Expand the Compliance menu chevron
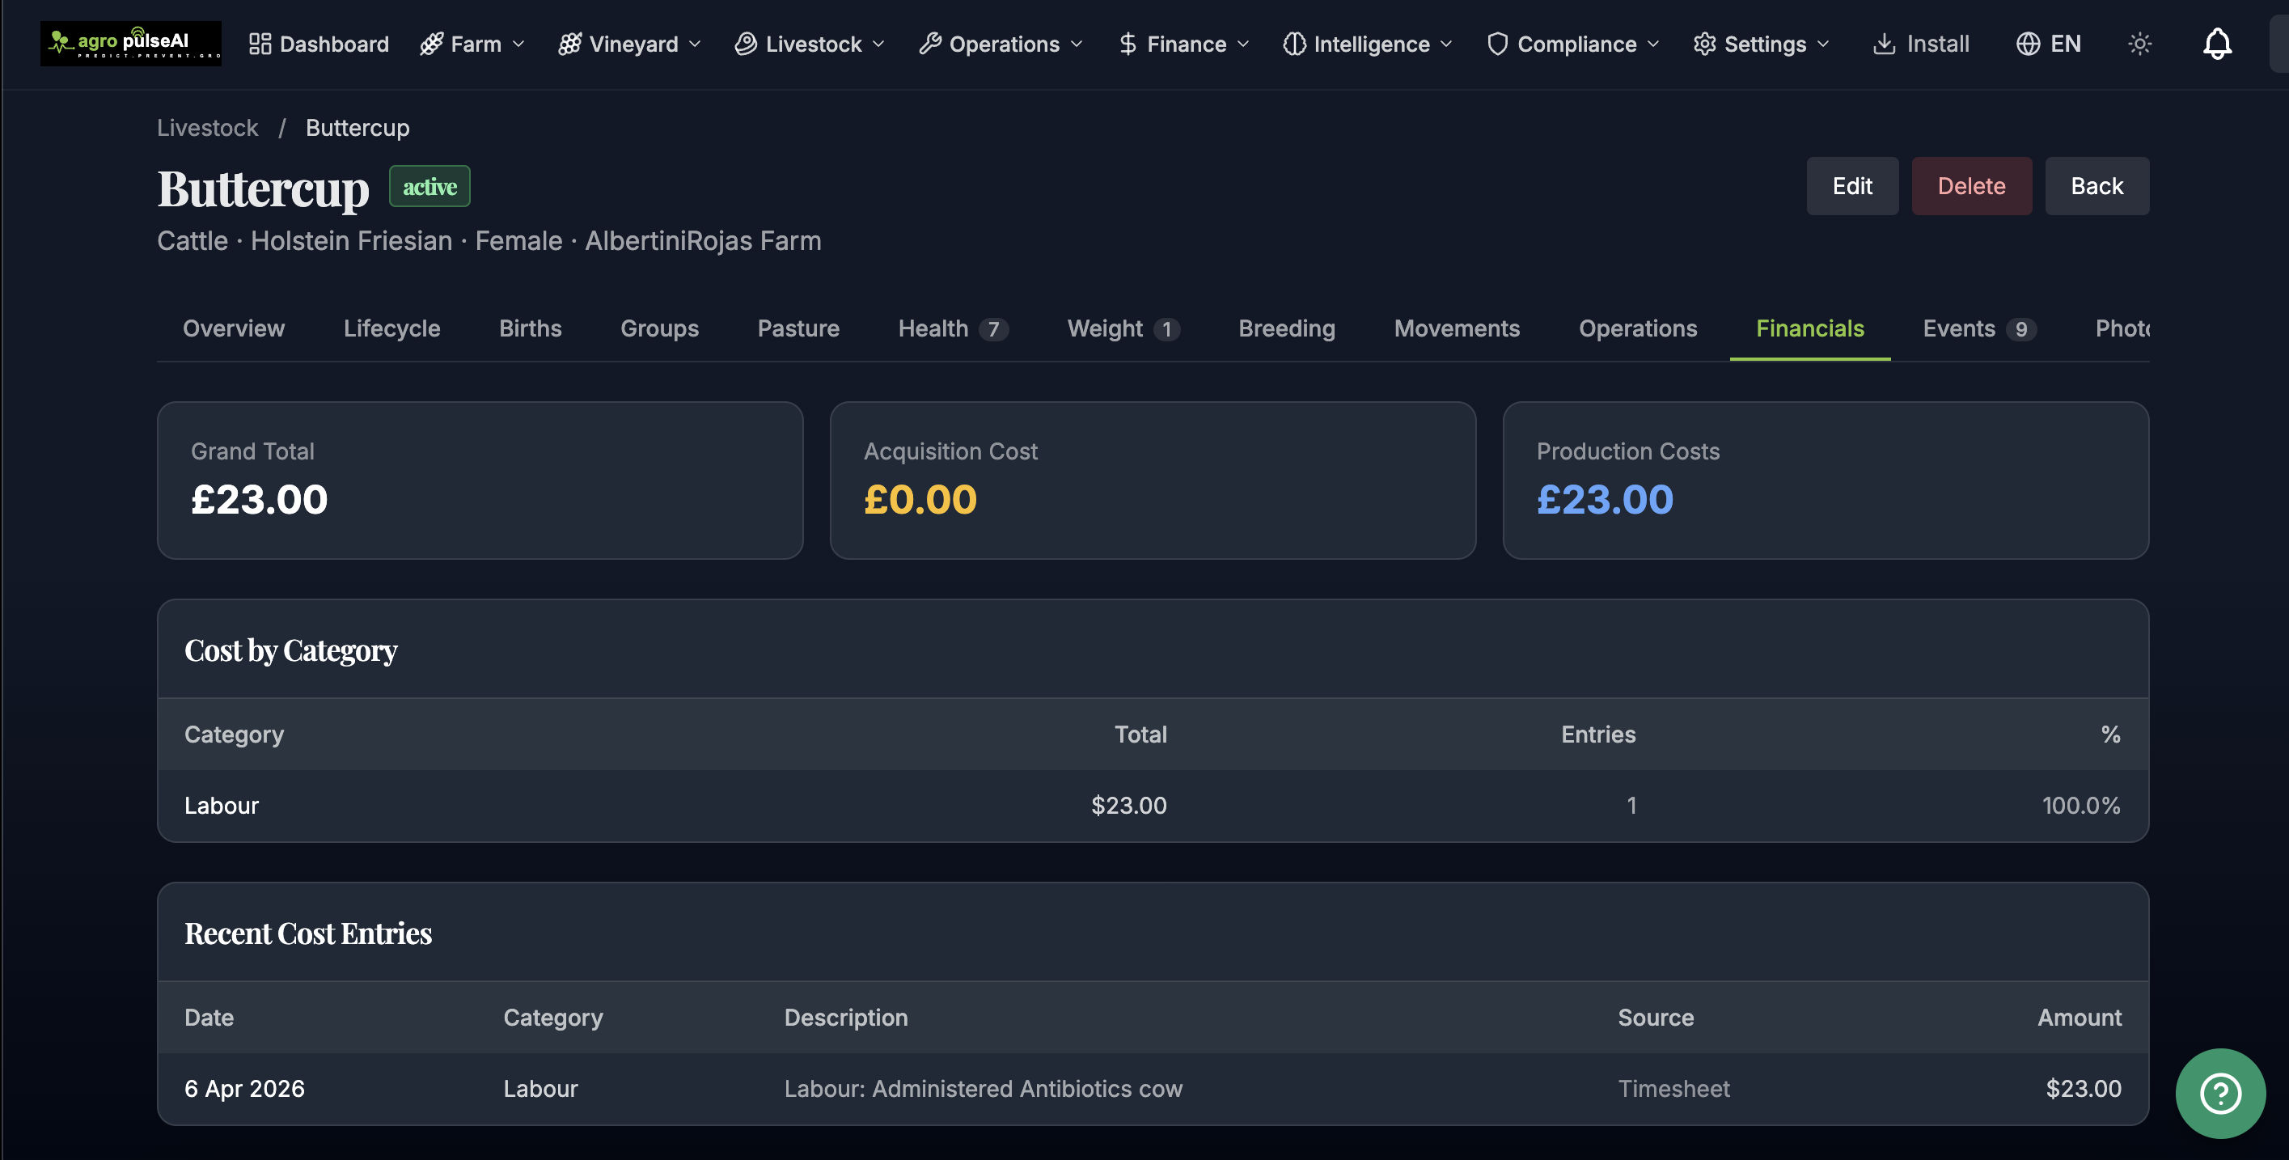 coord(1653,44)
